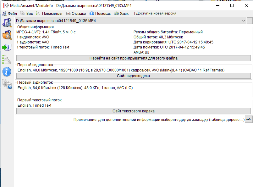The height and width of the screenshot is (187, 253).
Task: Click the line 1 аудиопоток: AAC
Action: (x=33, y=42)
